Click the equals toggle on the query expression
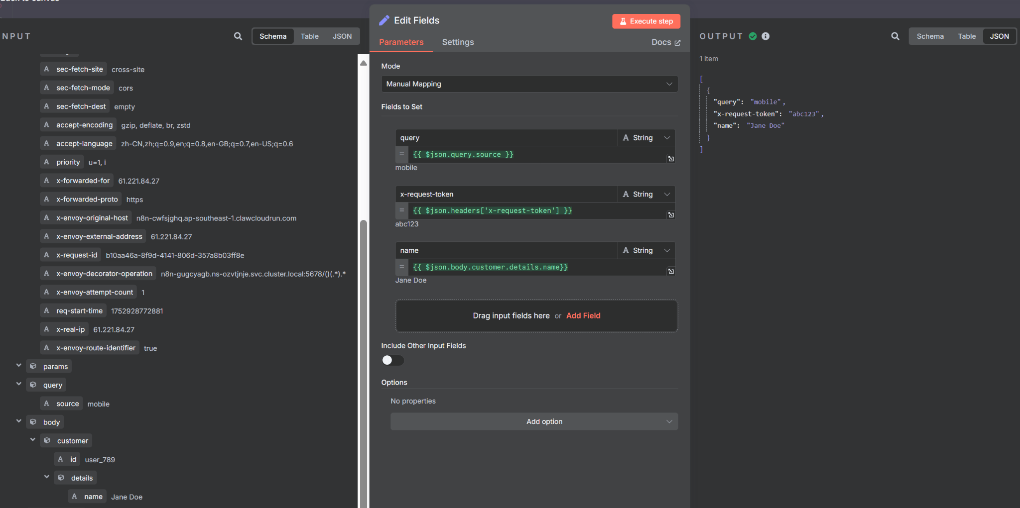 [401, 154]
